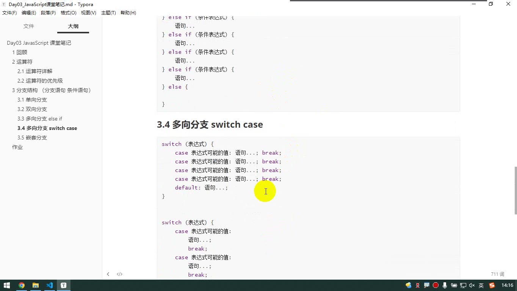517x291 pixels.
Task: Jump to outline item 2 运算符
Action: (22, 62)
